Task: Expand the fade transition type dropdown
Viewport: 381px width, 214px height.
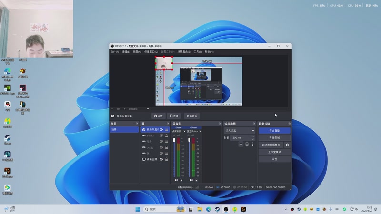Action: [240, 130]
